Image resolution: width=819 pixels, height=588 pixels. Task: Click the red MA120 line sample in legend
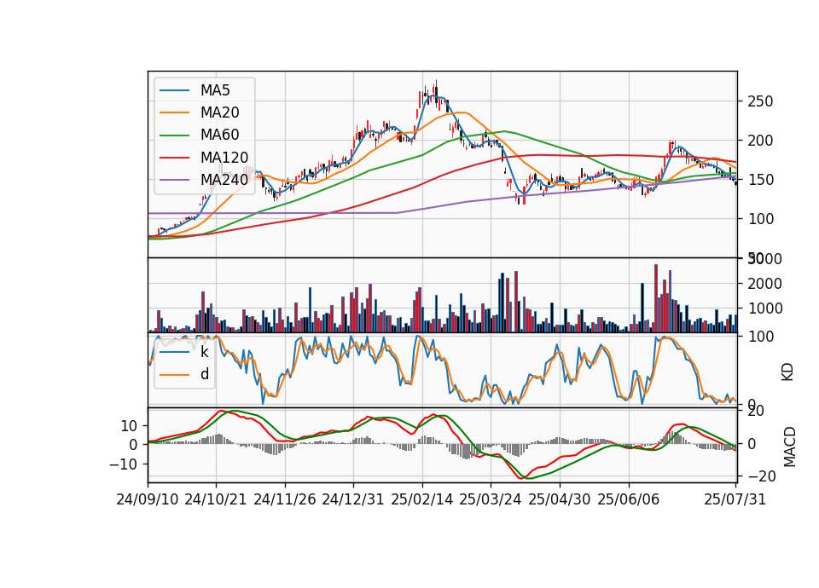[x=174, y=158]
